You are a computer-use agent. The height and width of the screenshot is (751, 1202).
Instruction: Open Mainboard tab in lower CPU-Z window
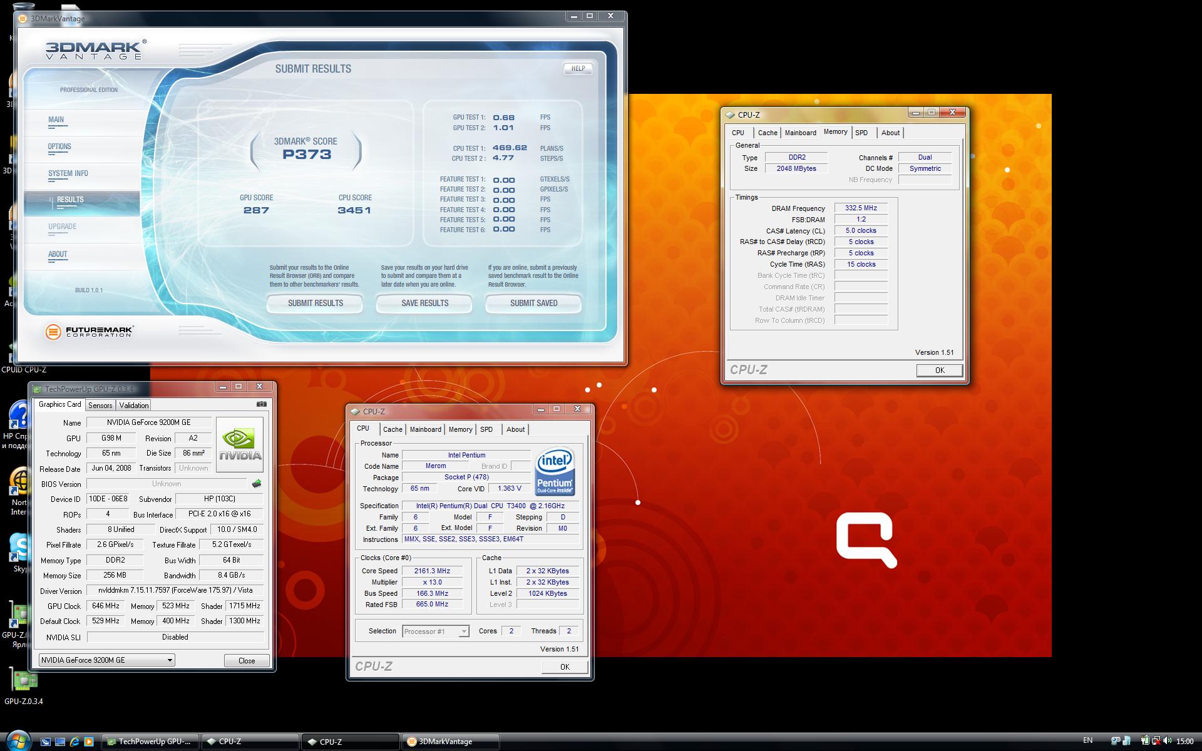point(426,429)
